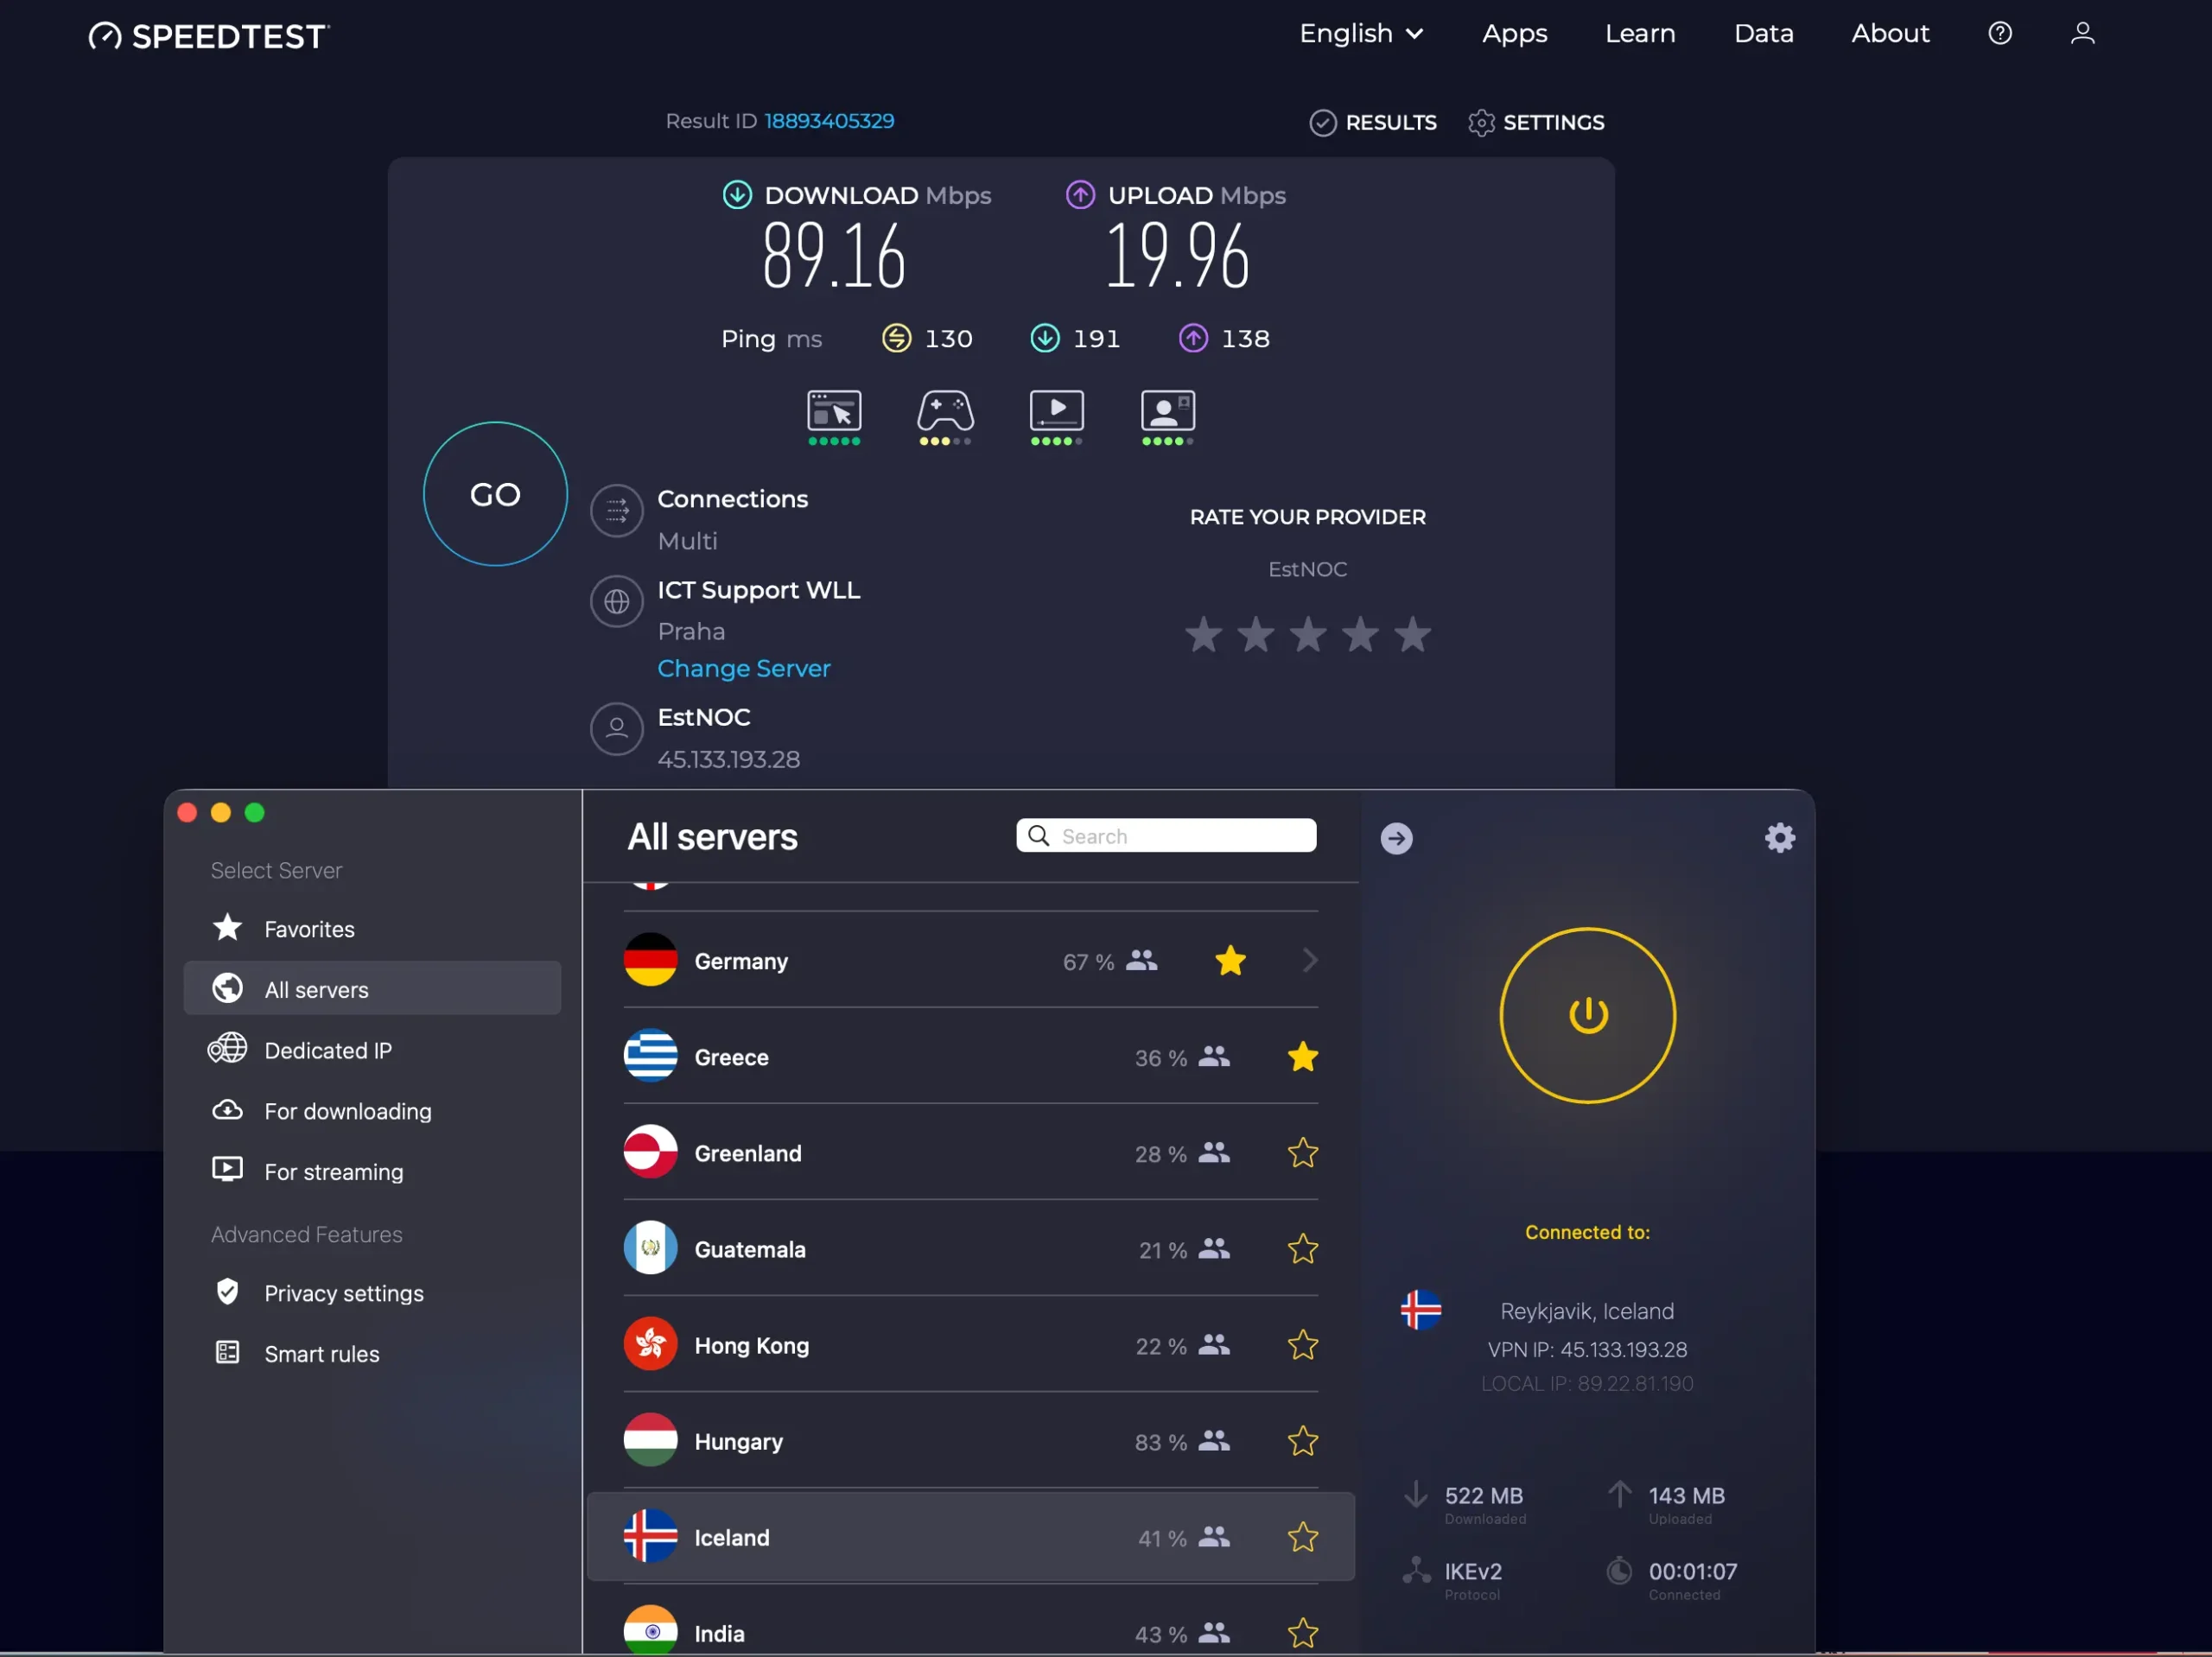Click the Change Server link
2212x1657 pixels.
[744, 668]
